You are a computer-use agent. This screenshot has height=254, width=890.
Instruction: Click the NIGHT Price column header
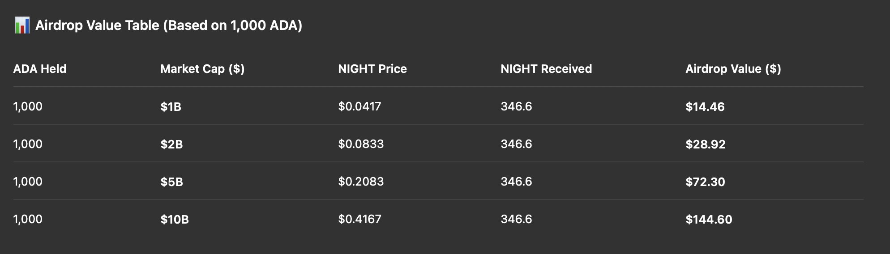tap(372, 68)
